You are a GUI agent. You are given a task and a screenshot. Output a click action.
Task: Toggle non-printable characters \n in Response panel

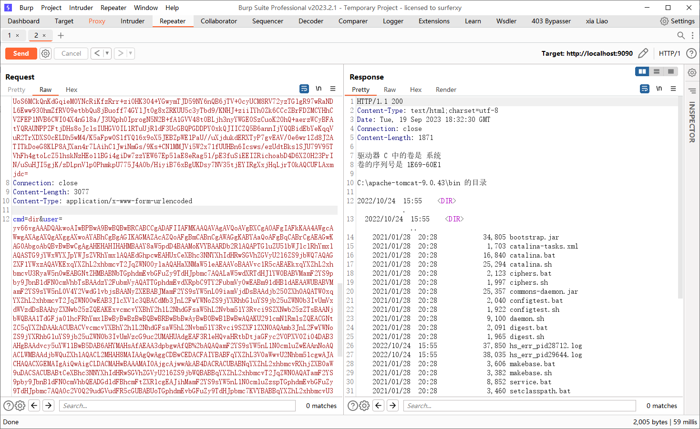(x=659, y=89)
